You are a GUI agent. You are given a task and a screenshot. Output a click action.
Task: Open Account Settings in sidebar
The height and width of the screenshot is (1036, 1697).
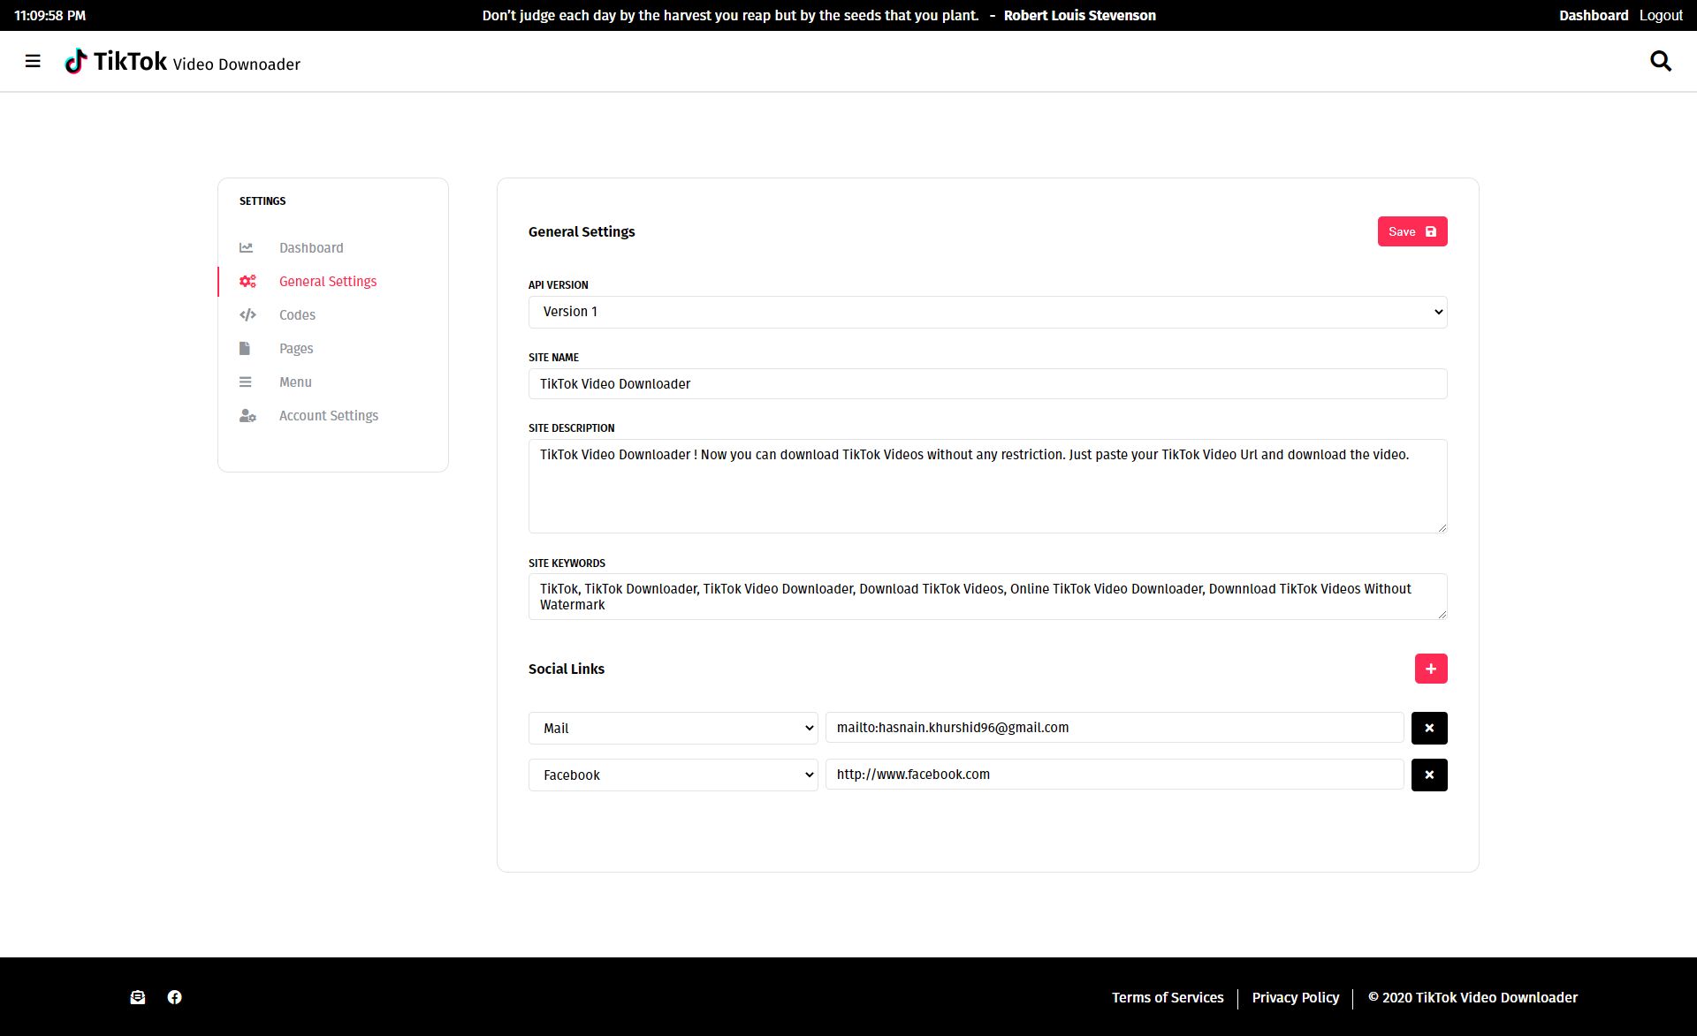click(x=328, y=416)
